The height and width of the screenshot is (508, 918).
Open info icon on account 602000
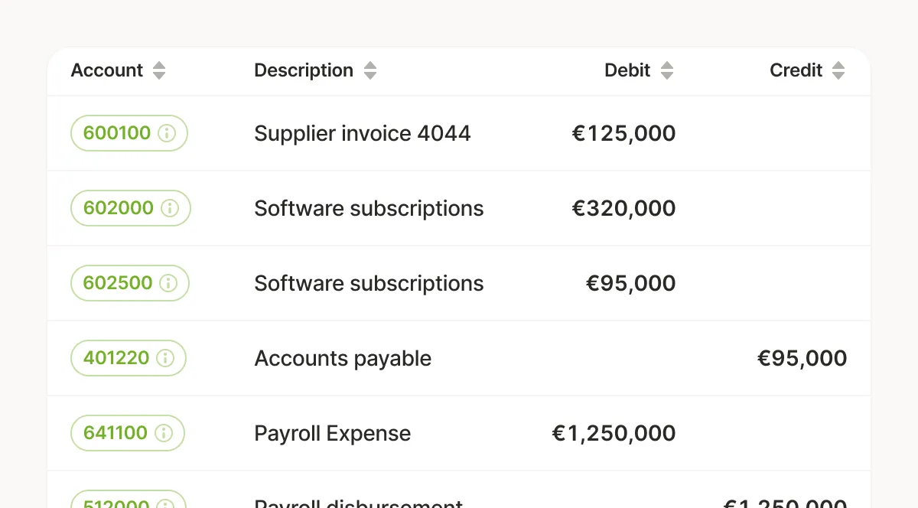[170, 208]
